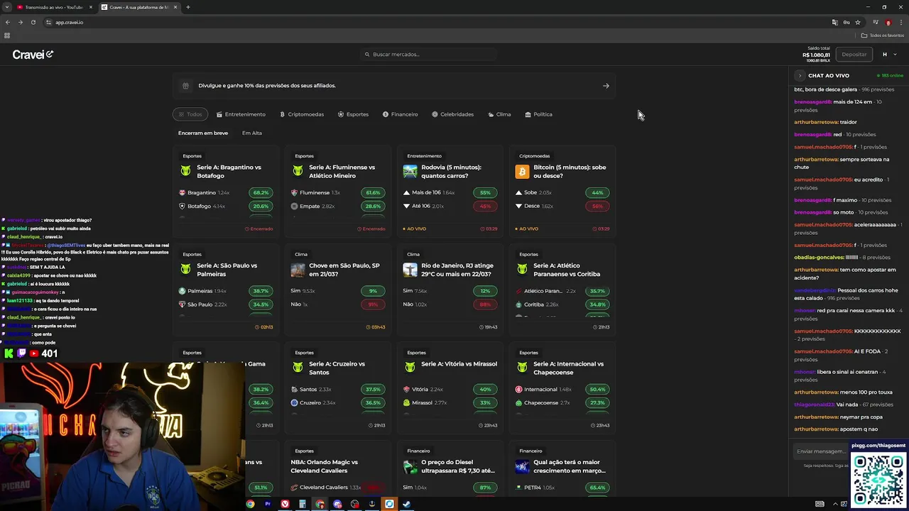909x511 pixels.
Task: Open Chrome from the taskbar
Action: coord(250,504)
